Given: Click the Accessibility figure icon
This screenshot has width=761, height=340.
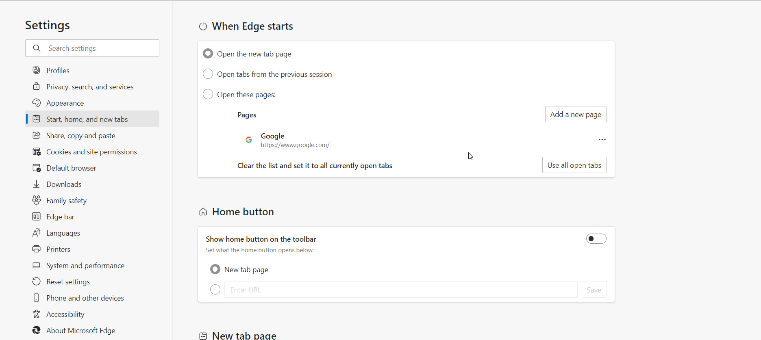Looking at the screenshot, I should (37, 314).
